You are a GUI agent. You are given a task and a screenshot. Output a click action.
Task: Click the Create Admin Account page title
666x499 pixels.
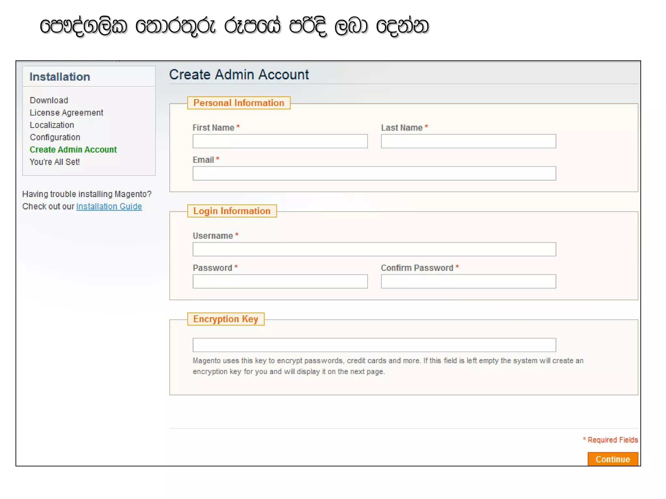pyautogui.click(x=239, y=75)
